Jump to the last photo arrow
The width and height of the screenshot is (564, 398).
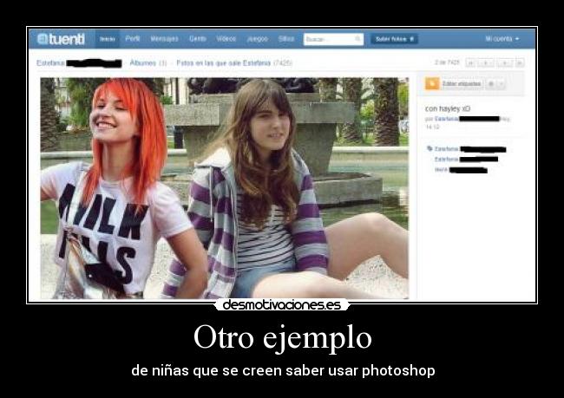520,63
